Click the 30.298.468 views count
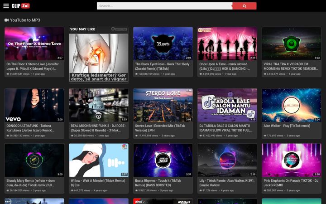Screen dimensions: 326x204 (x=84, y=136)
